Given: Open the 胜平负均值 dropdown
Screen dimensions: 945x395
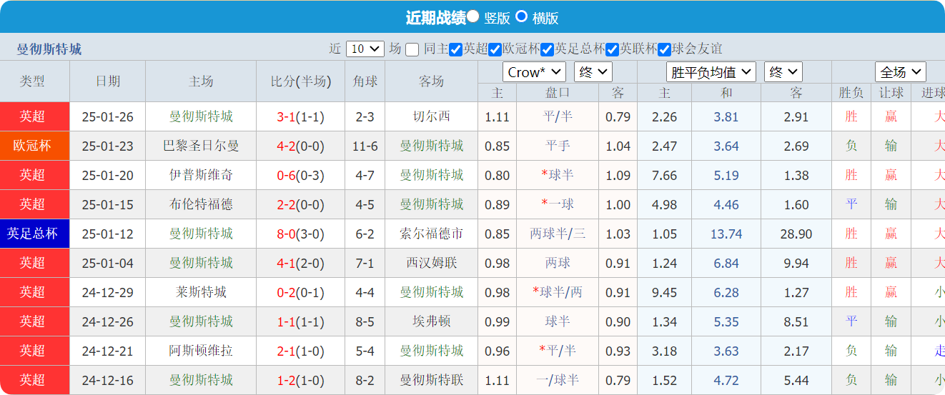Looking at the screenshot, I should tap(711, 72).
